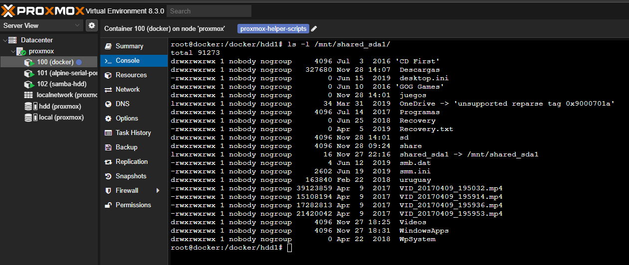Click into the Search field
This screenshot has width=629, height=265.
209,11
